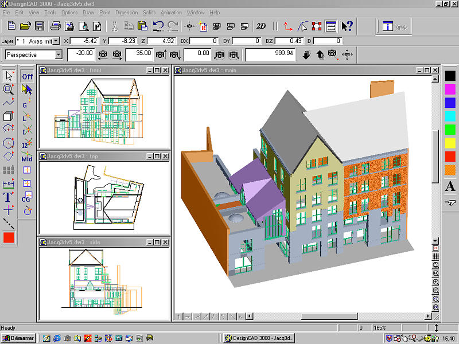Open the Solids menu
Image resolution: width=459 pixels, height=344 pixels.
[149, 12]
